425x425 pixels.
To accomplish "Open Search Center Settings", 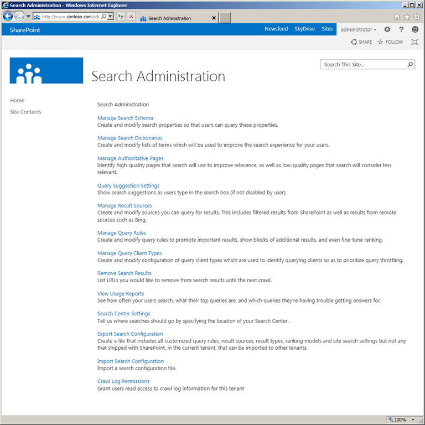I will (x=124, y=314).
